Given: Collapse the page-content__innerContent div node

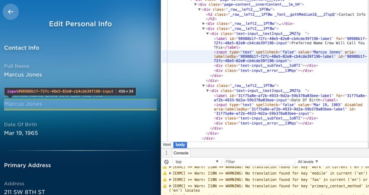Looking at the screenshot, I should 195,5.
